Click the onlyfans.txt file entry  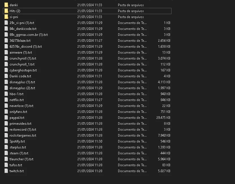click(x=18, y=112)
